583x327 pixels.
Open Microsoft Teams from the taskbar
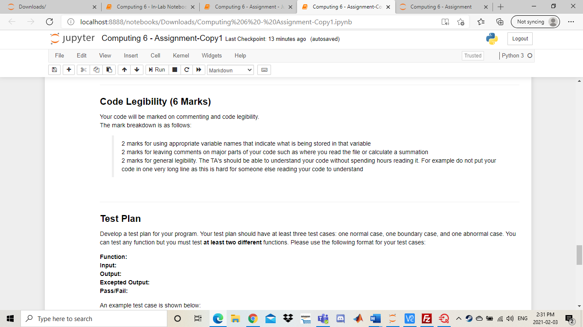323,318
